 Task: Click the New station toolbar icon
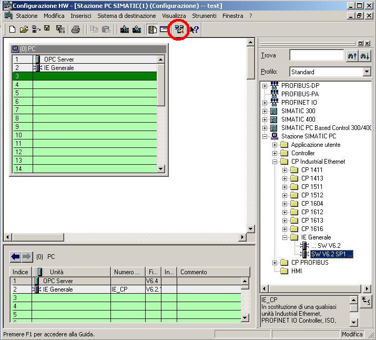pos(12,29)
